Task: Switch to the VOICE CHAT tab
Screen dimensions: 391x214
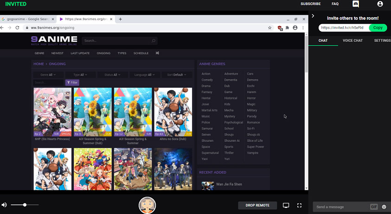Action: (x=353, y=40)
